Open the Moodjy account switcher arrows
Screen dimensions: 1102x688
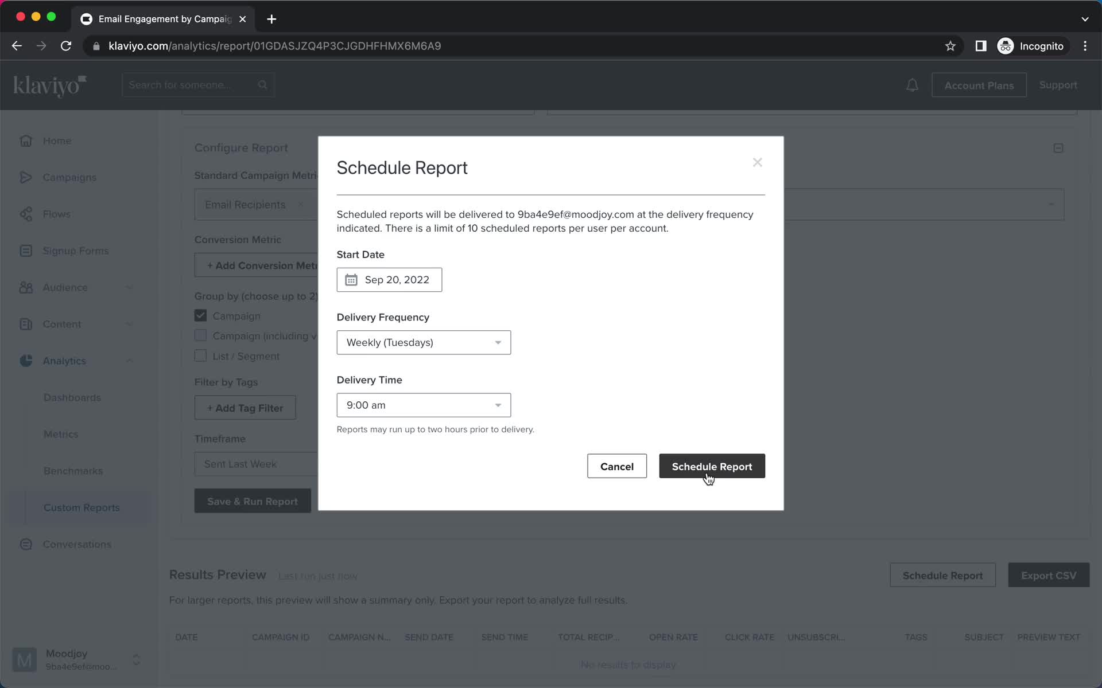tap(137, 659)
